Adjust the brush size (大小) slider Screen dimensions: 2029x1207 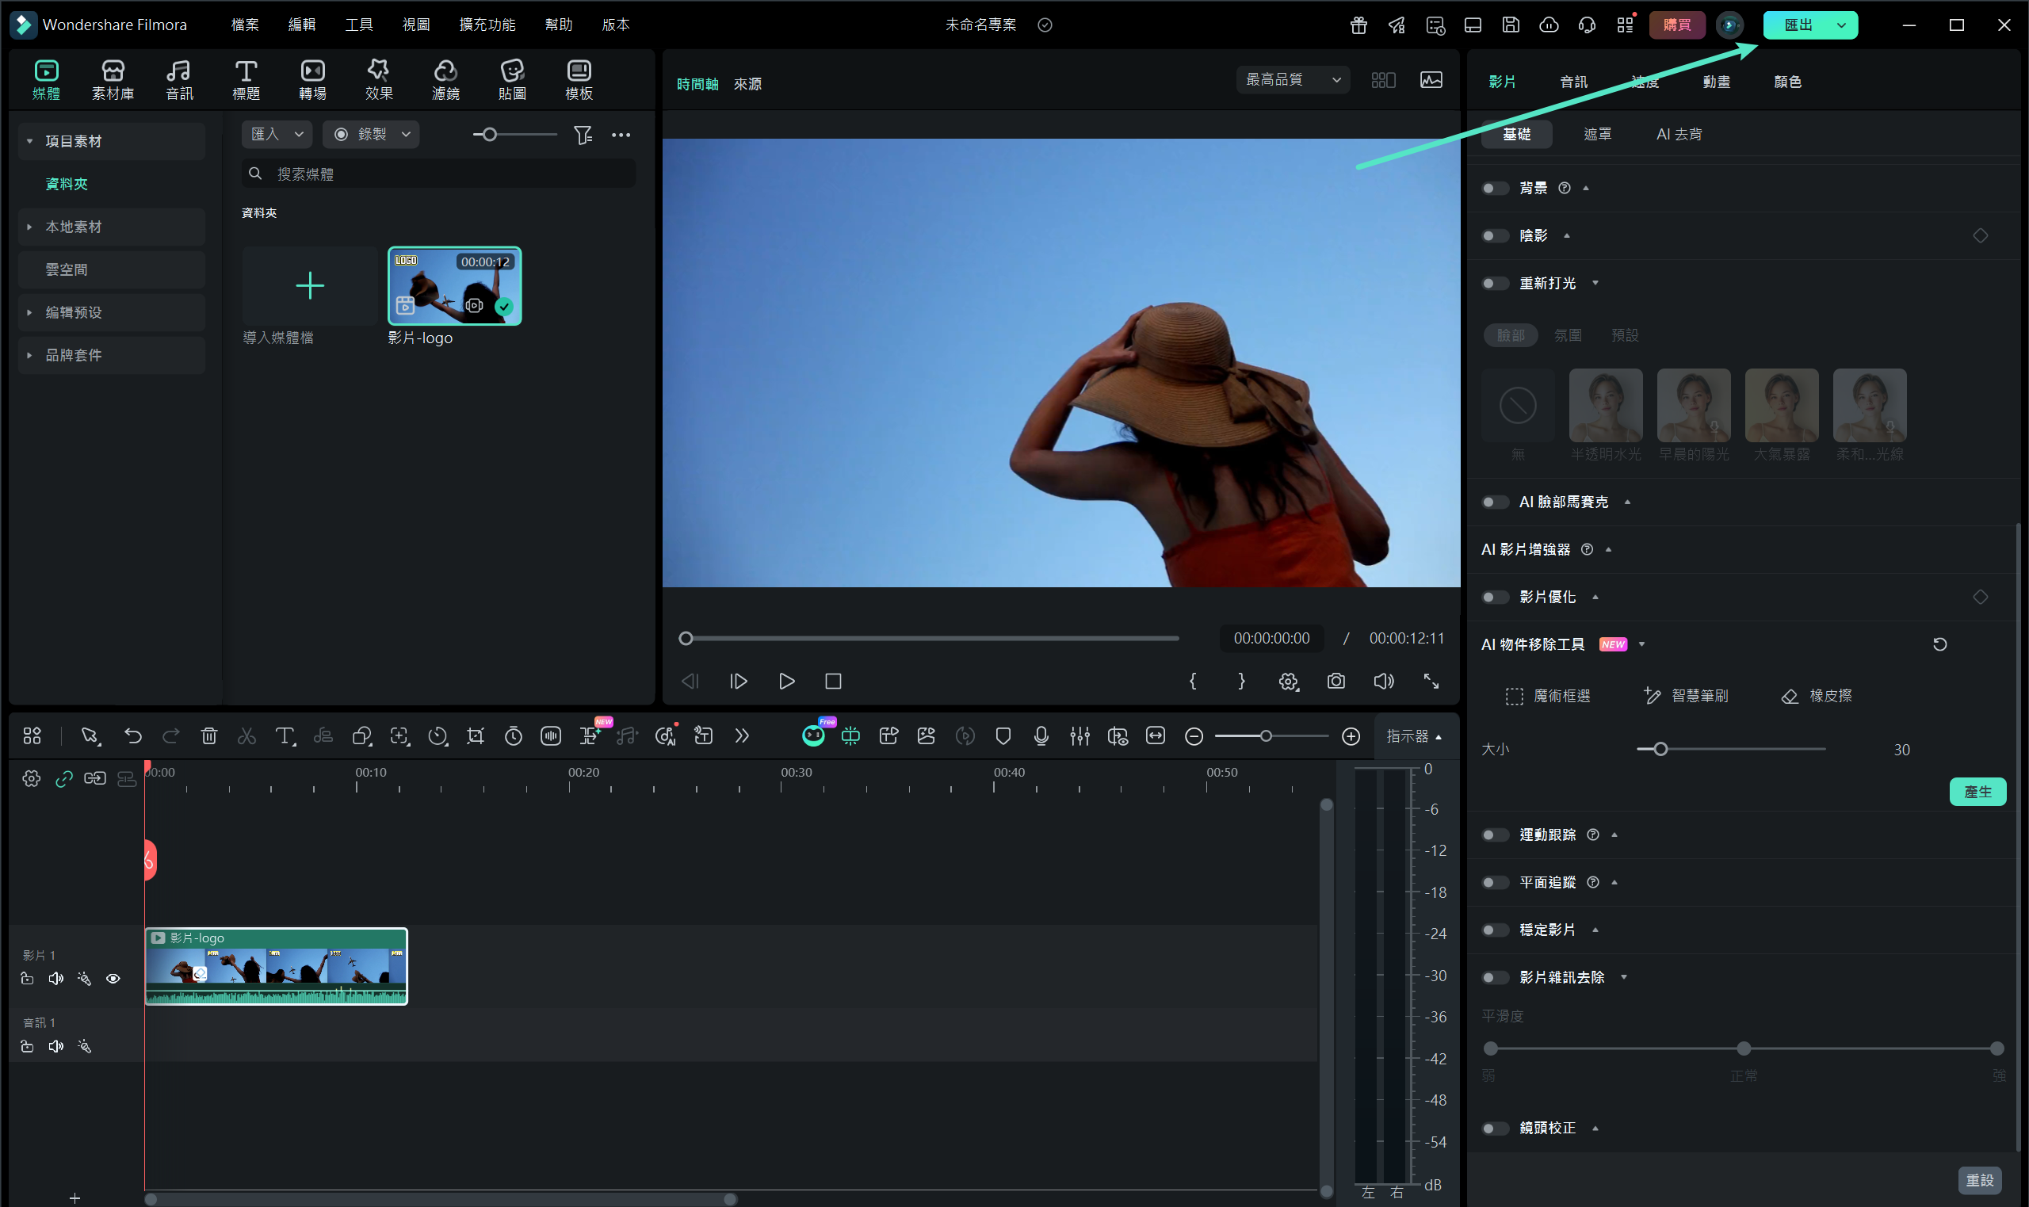pyautogui.click(x=1660, y=749)
